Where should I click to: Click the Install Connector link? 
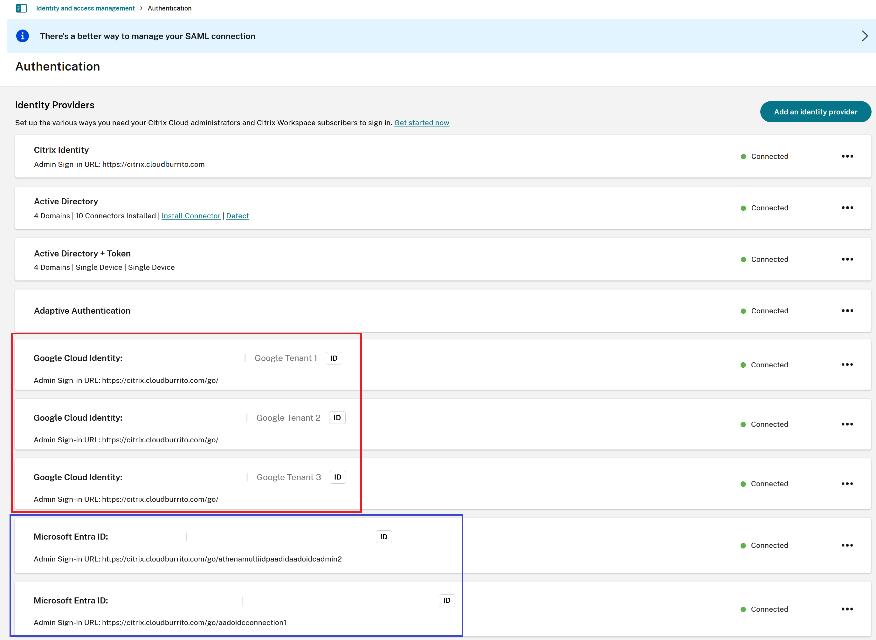click(x=191, y=216)
